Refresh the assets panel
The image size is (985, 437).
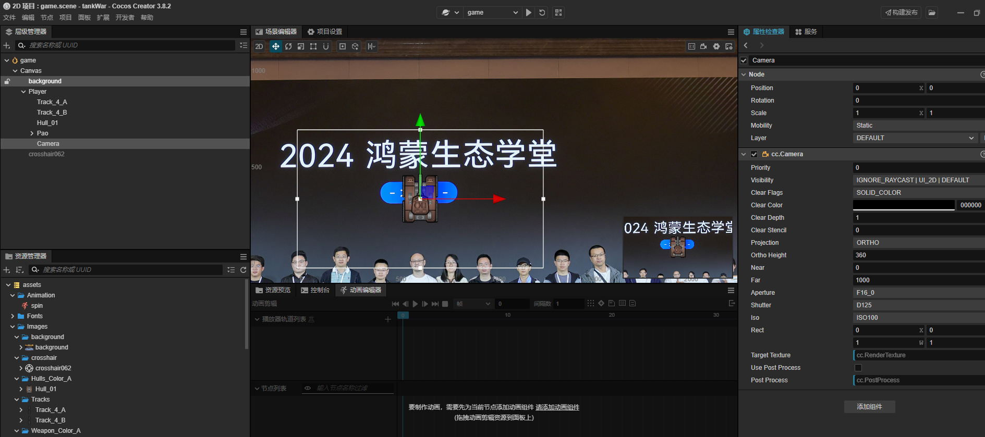coord(244,270)
